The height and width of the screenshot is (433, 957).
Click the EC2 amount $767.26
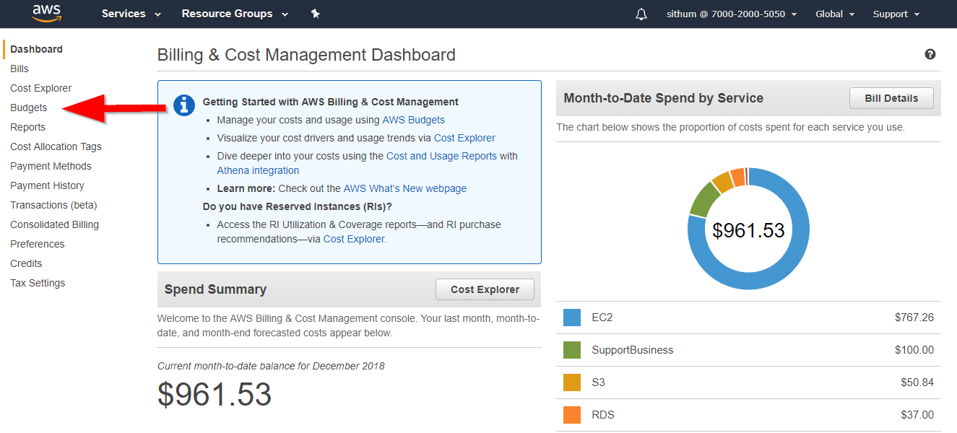pyautogui.click(x=914, y=318)
